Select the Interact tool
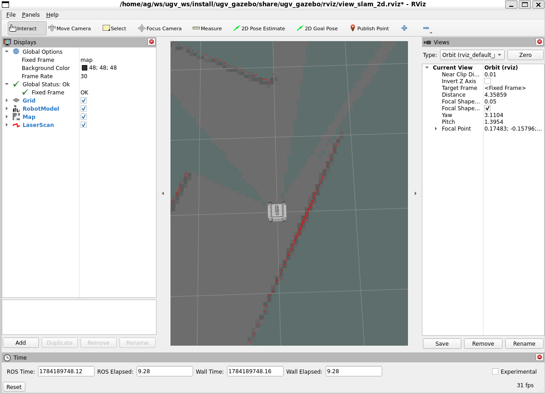545x394 pixels. (x=27, y=28)
